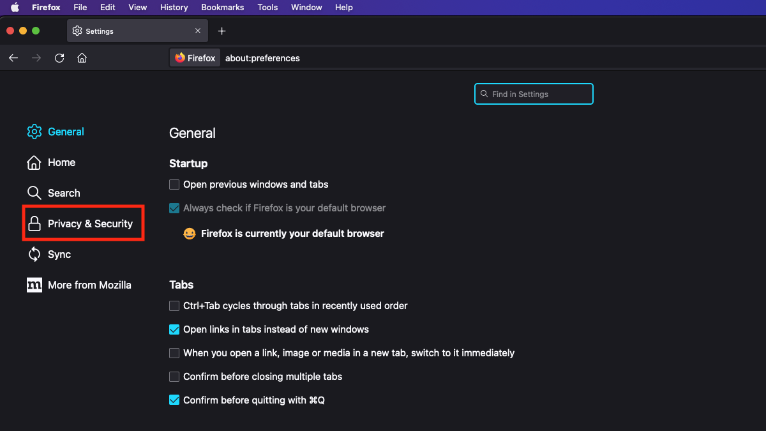Enable Confirm before closing multiple tabs
Viewport: 766px width, 431px height.
(x=174, y=377)
